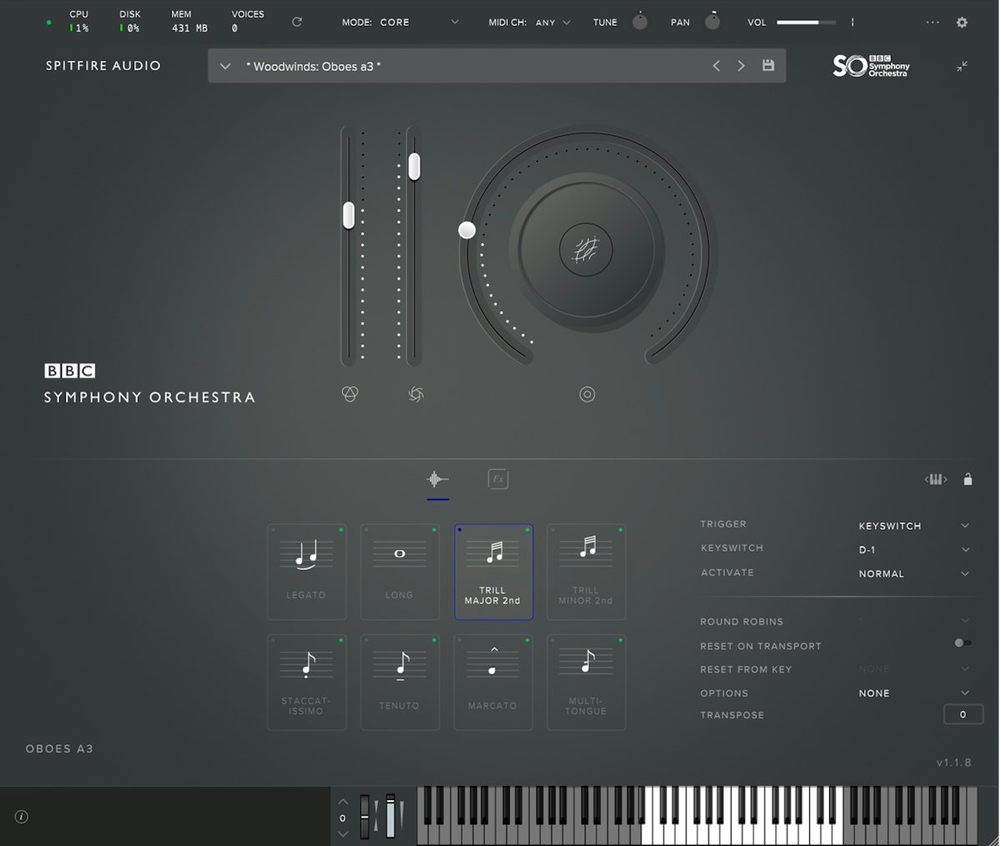Switch to the FX tab

(x=498, y=479)
